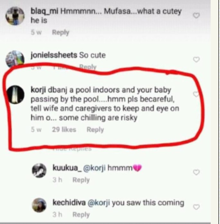Open kuukua_'s profile avatar
Image resolution: width=220 pixels, height=224 pixels.
pyautogui.click(x=39, y=171)
